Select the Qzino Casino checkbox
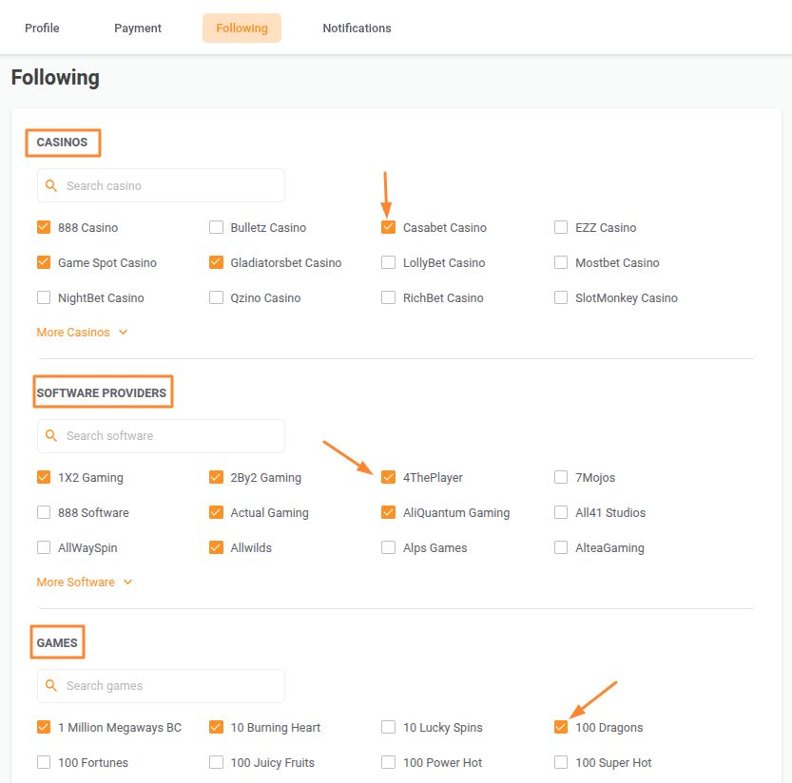This screenshot has width=792, height=783. tap(216, 297)
